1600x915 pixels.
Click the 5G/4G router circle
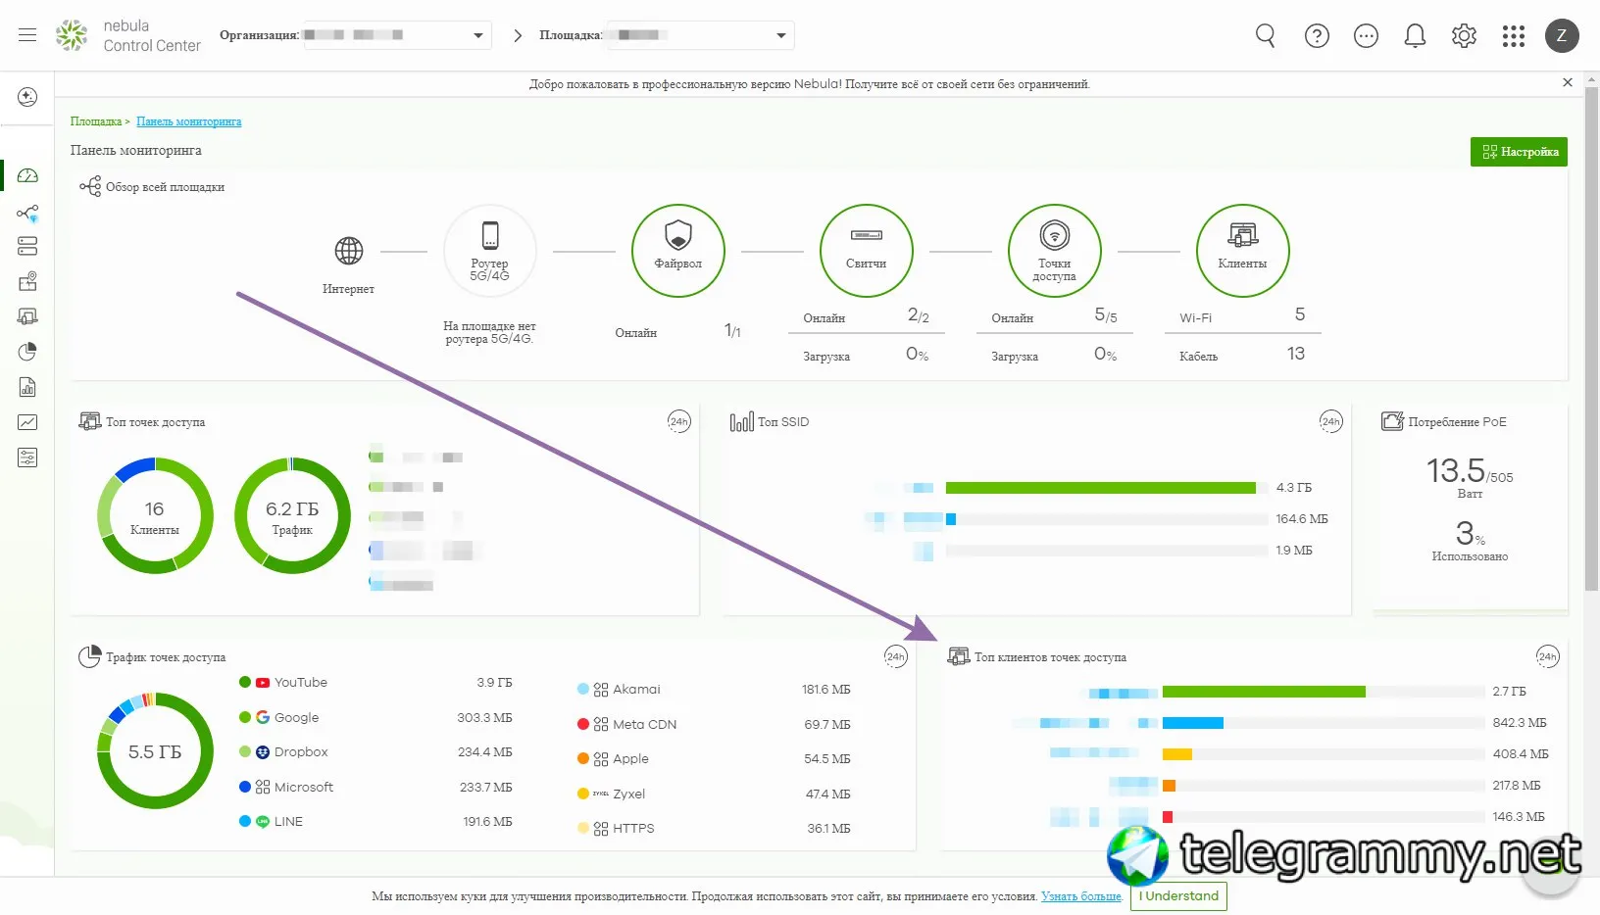(x=490, y=251)
